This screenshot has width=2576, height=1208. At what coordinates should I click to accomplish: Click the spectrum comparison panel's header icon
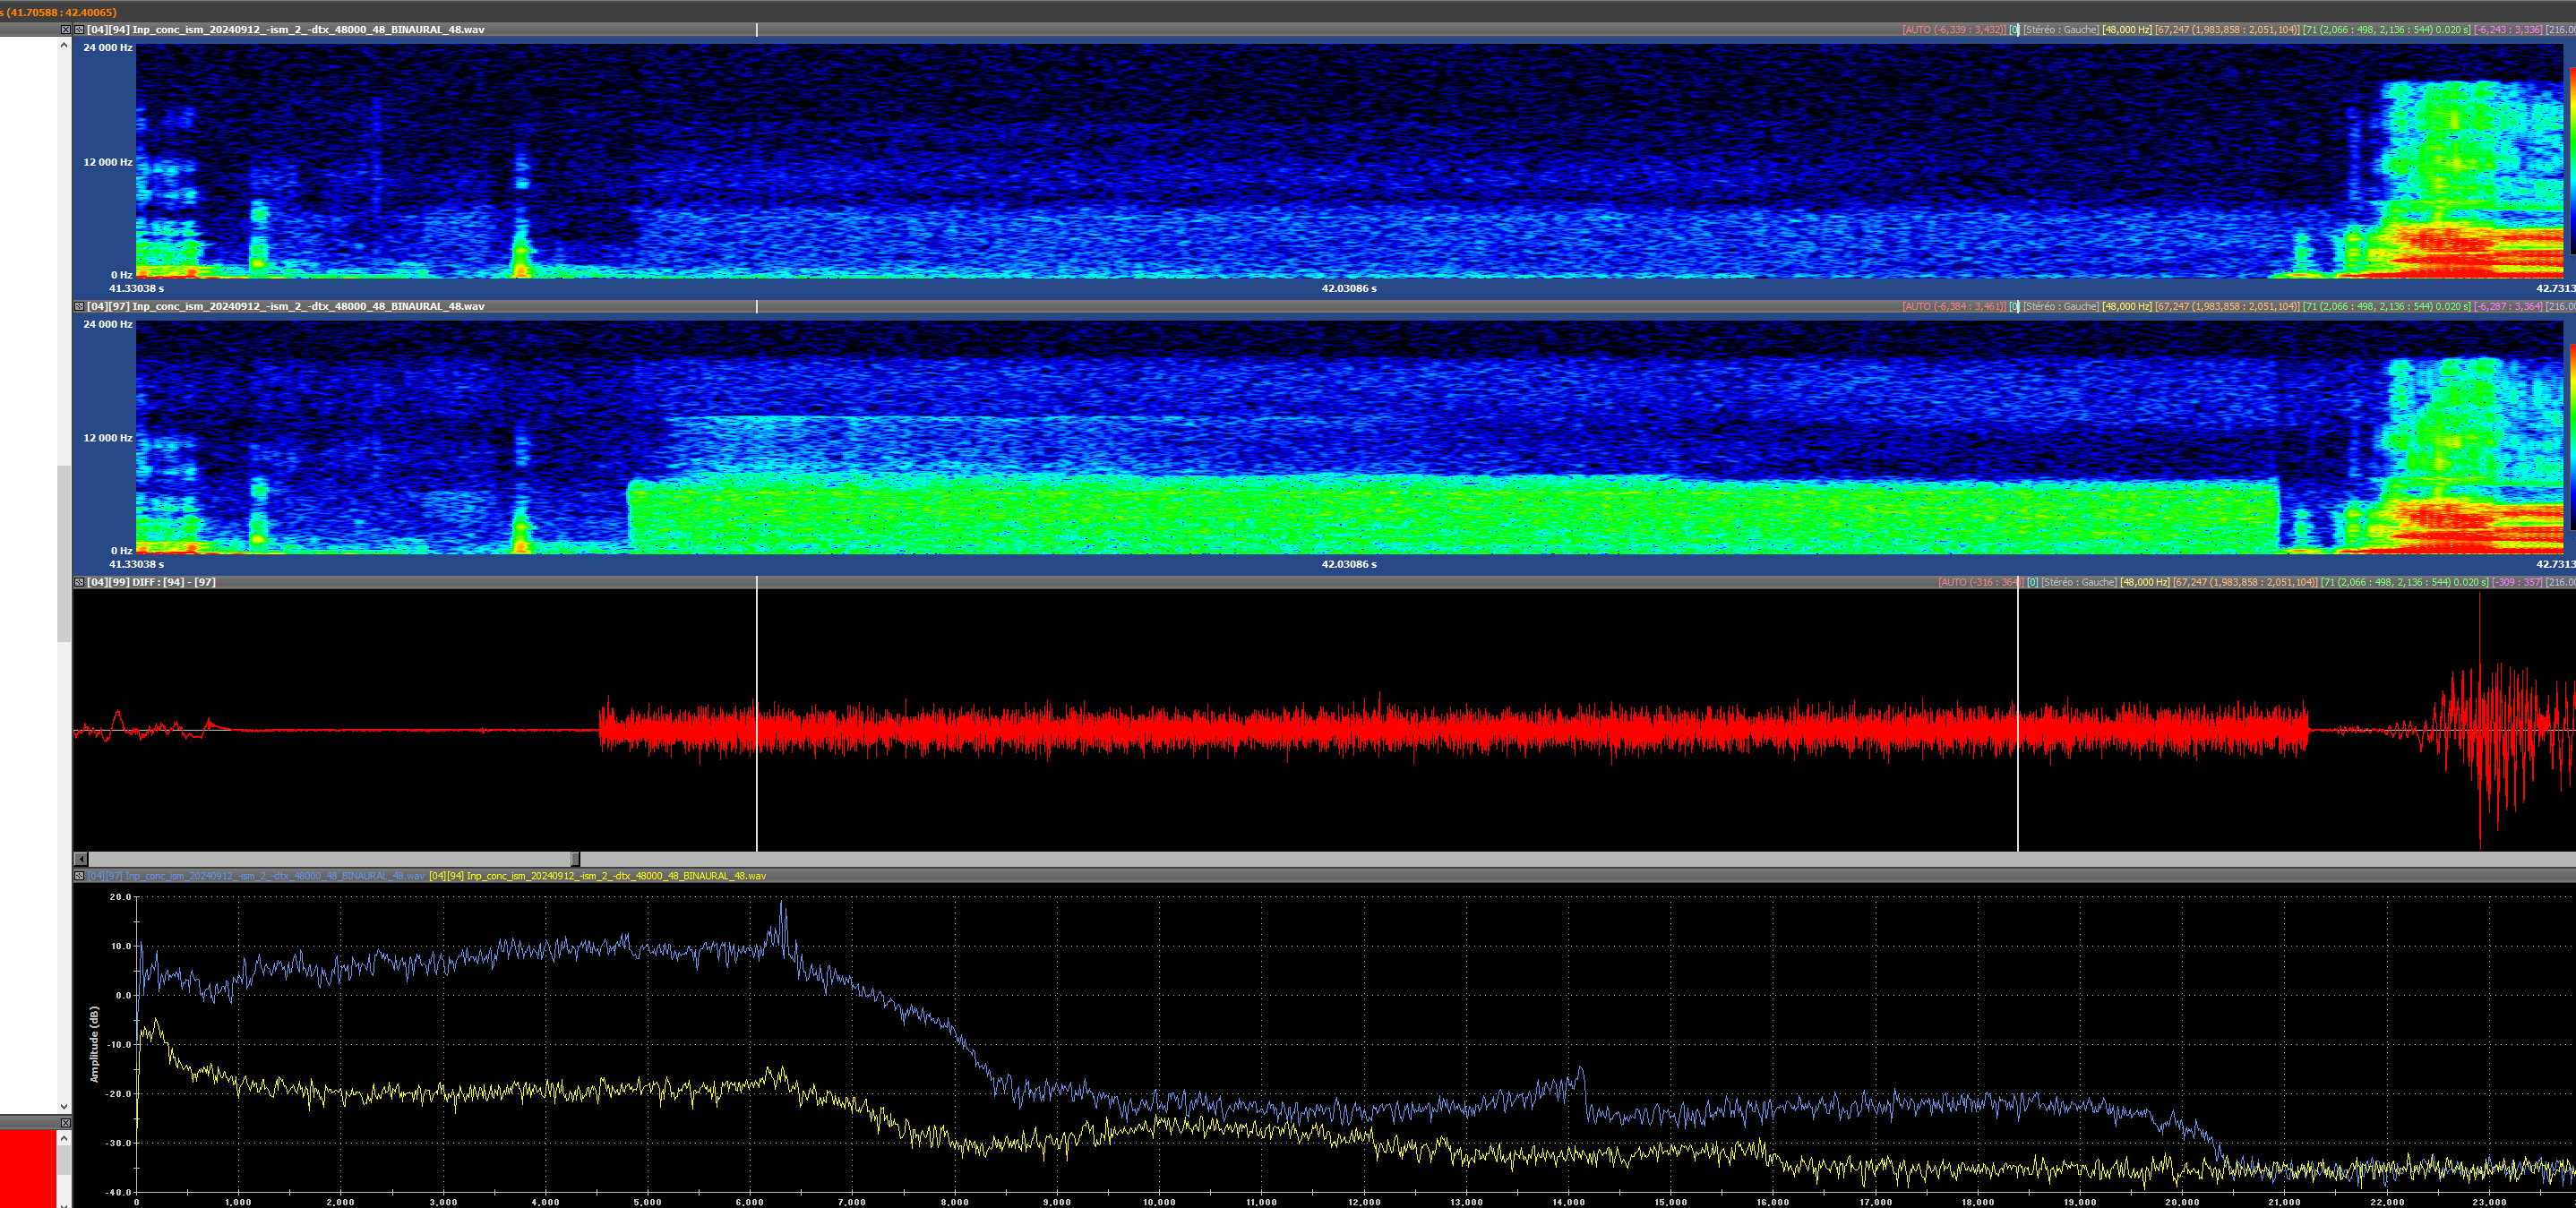coord(79,876)
